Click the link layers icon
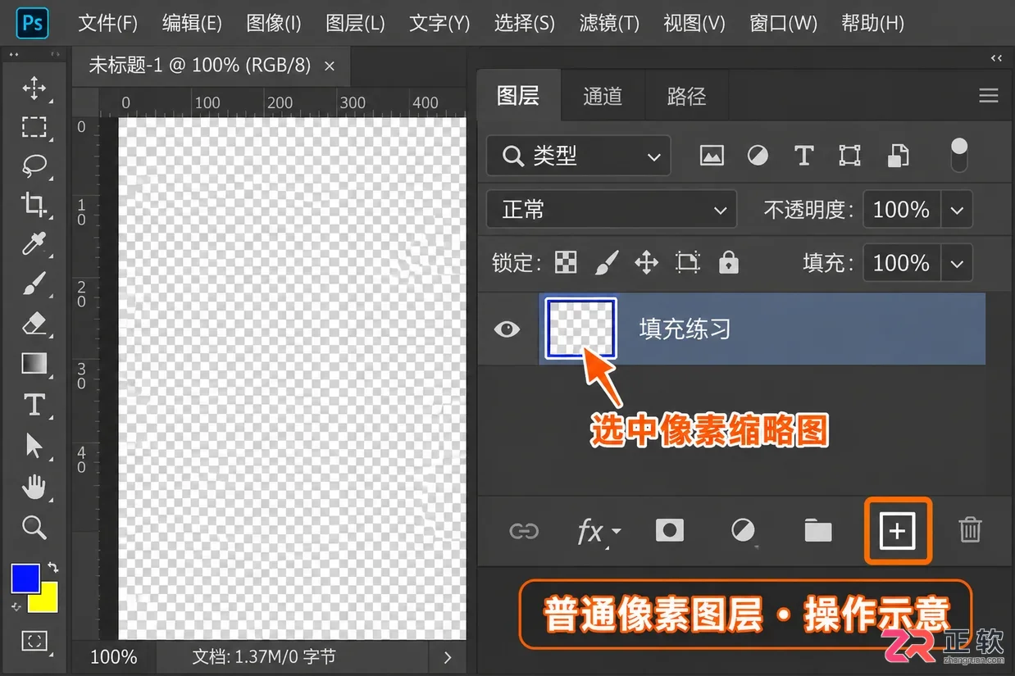This screenshot has width=1015, height=676. 524,531
